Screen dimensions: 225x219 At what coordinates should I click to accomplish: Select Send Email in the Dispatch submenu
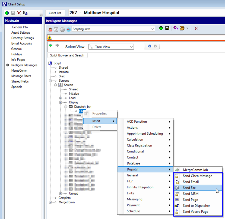(x=191, y=182)
